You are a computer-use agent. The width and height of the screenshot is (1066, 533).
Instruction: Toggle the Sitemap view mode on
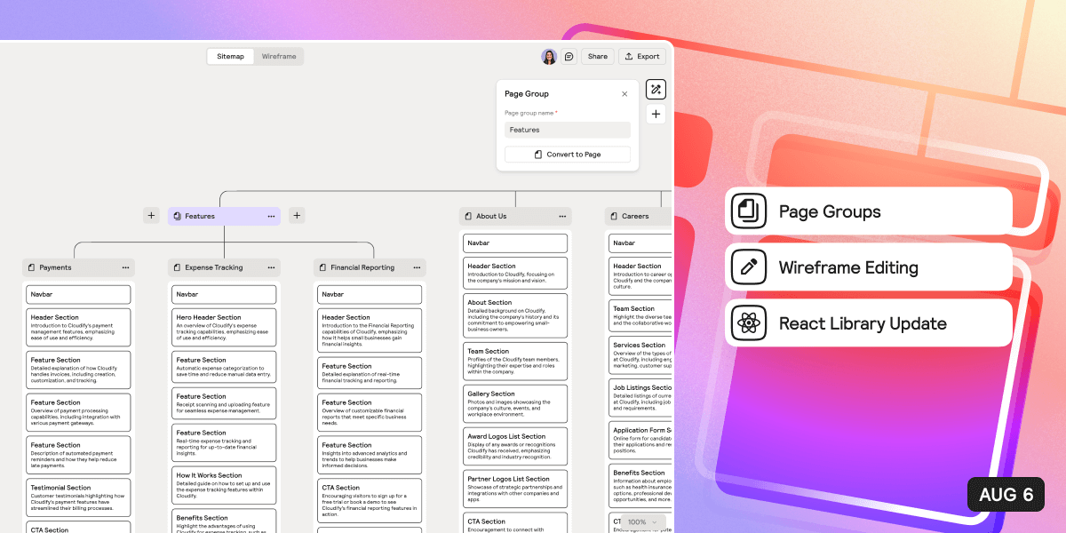pyautogui.click(x=230, y=56)
